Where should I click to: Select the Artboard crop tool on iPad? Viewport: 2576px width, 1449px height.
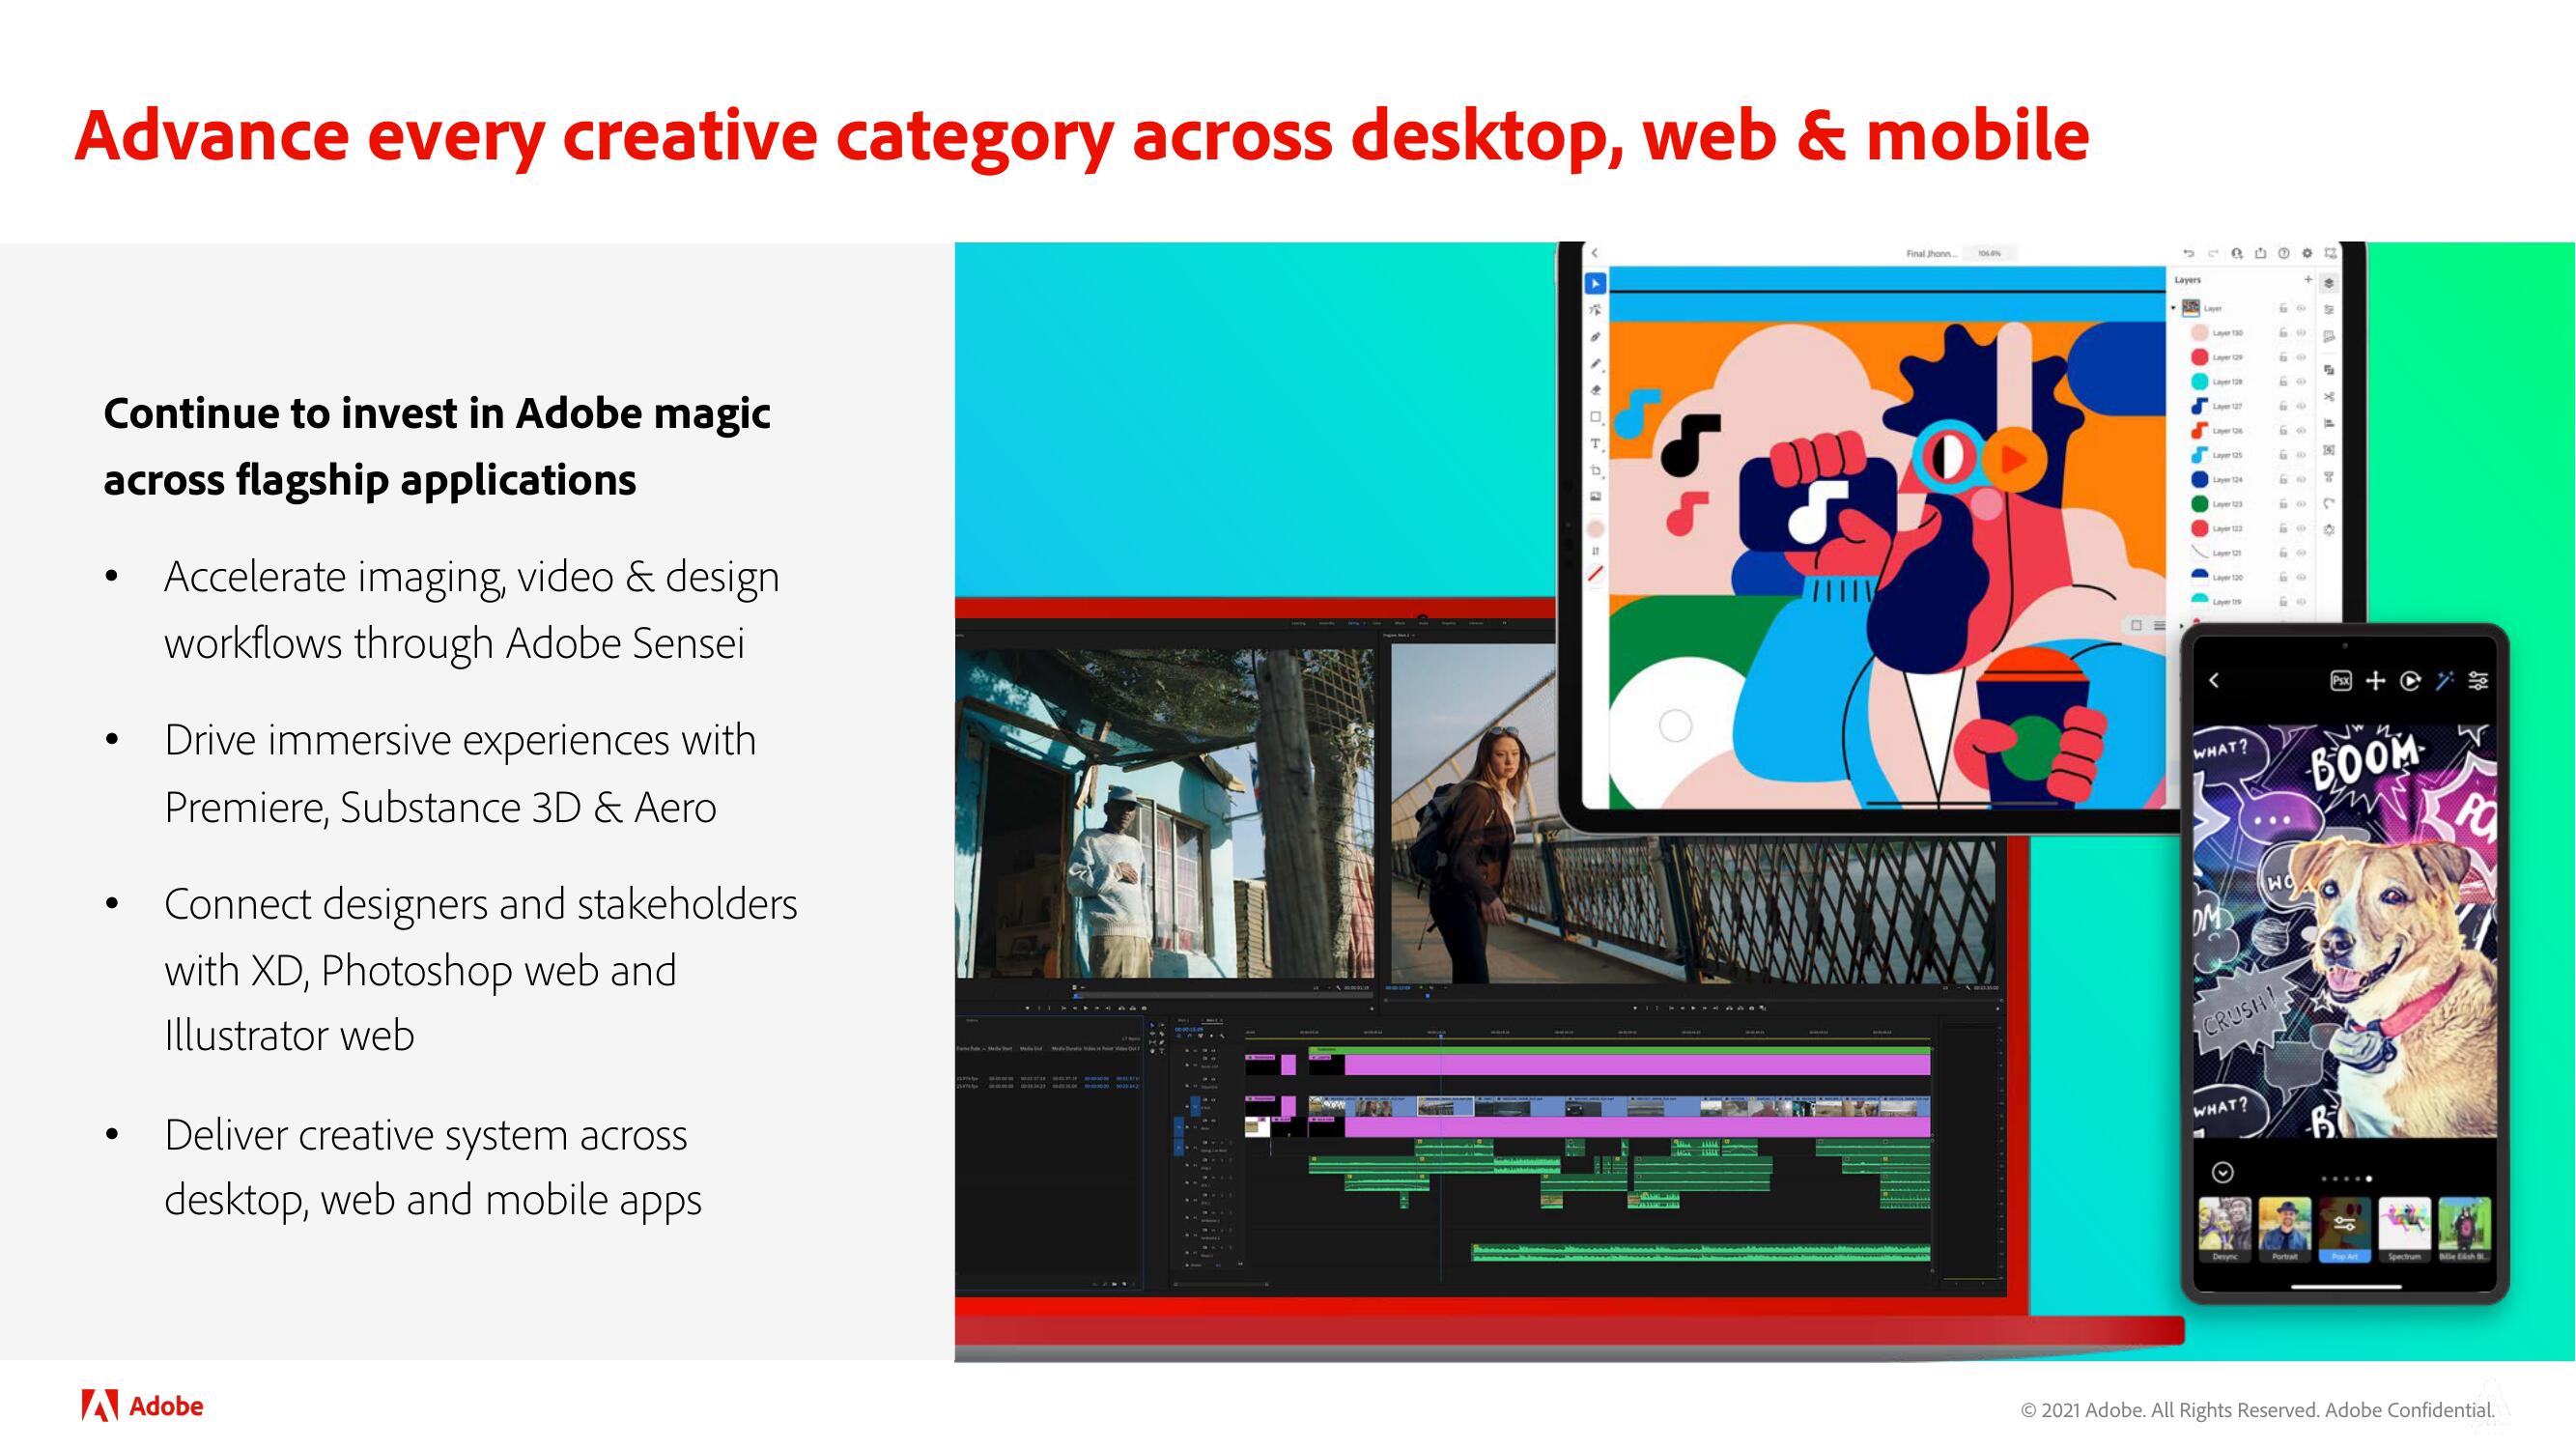pyautogui.click(x=1596, y=470)
